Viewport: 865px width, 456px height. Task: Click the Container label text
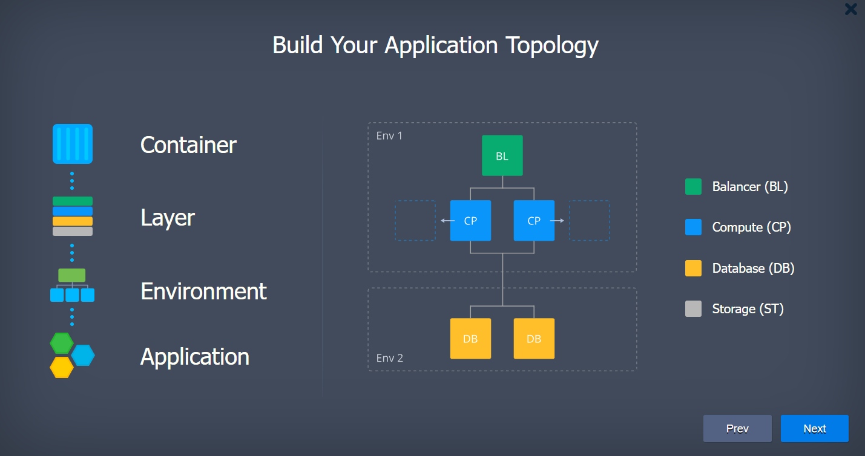click(188, 145)
